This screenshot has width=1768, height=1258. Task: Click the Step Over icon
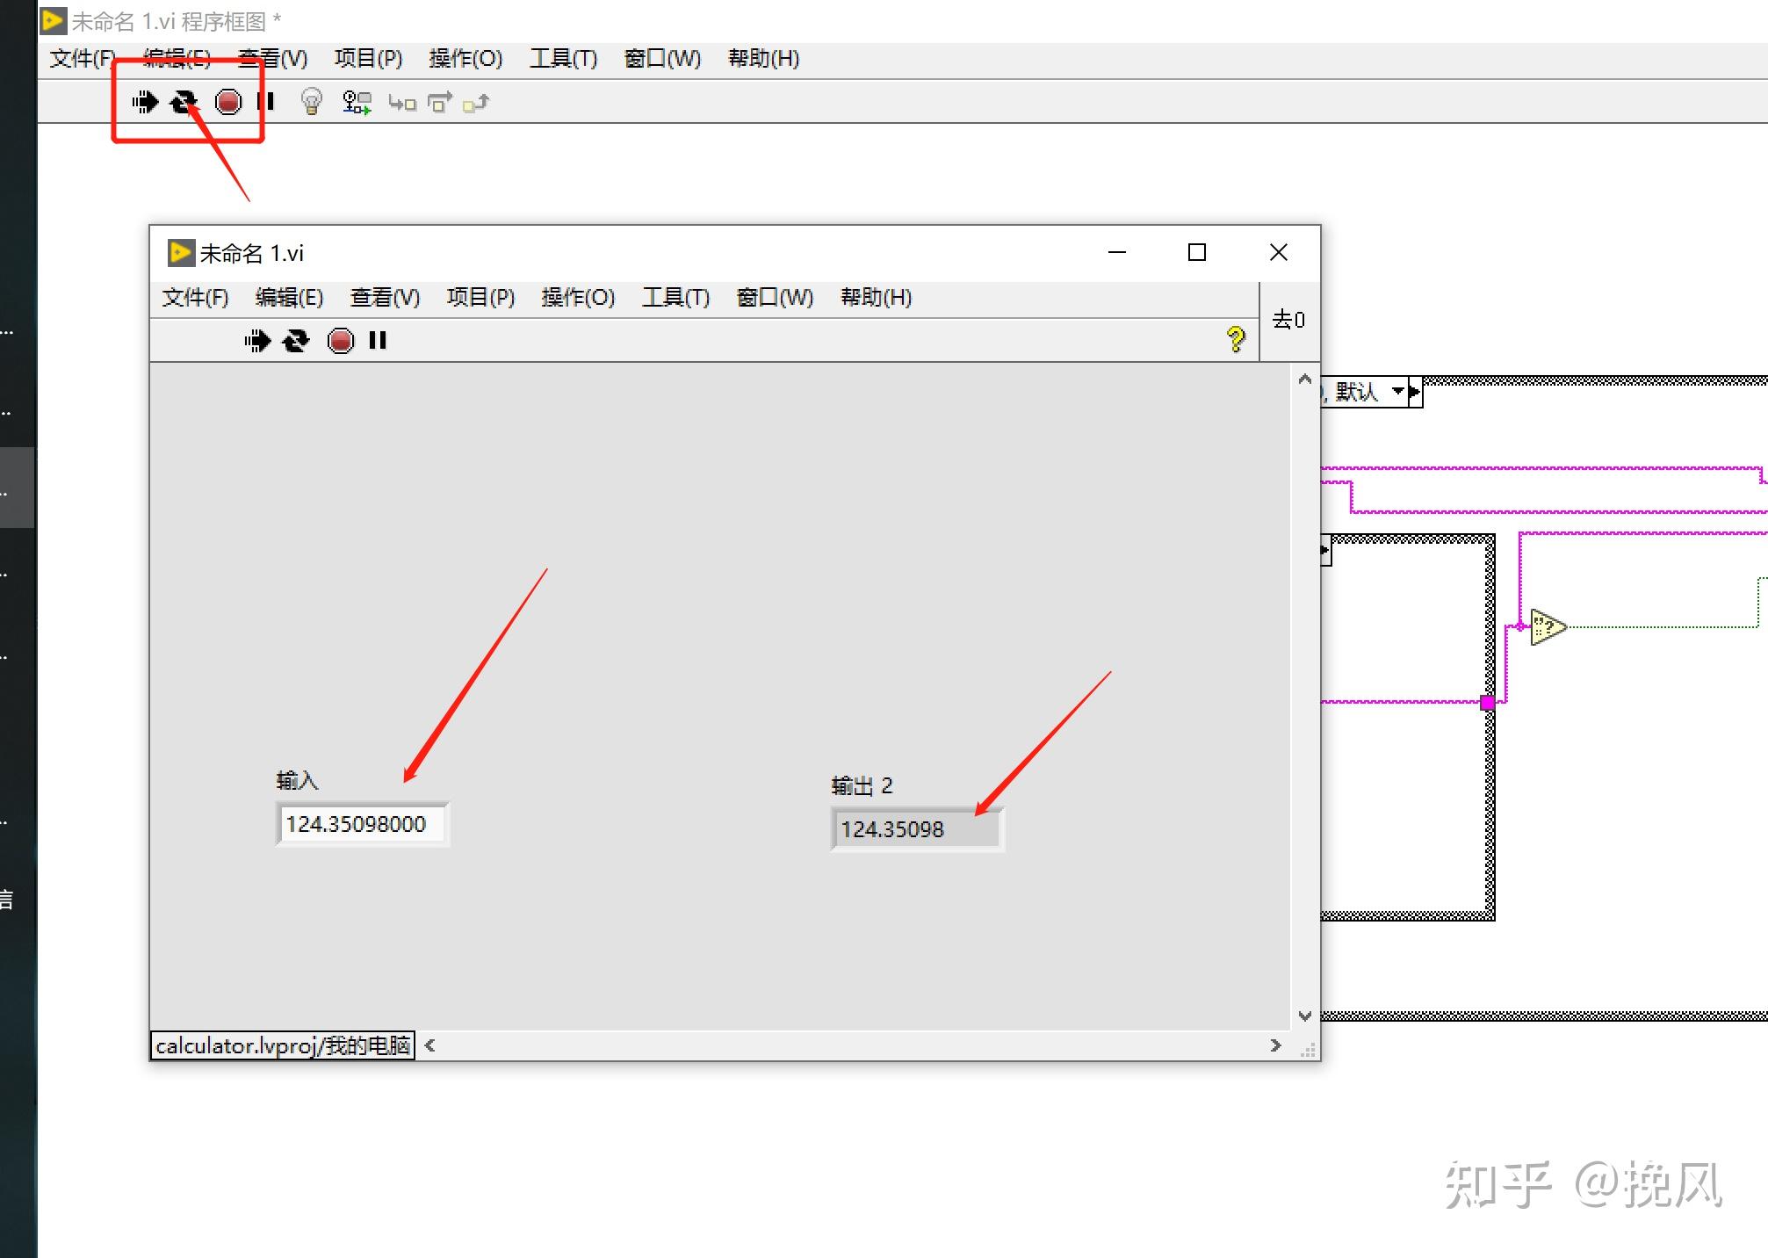coord(439,103)
